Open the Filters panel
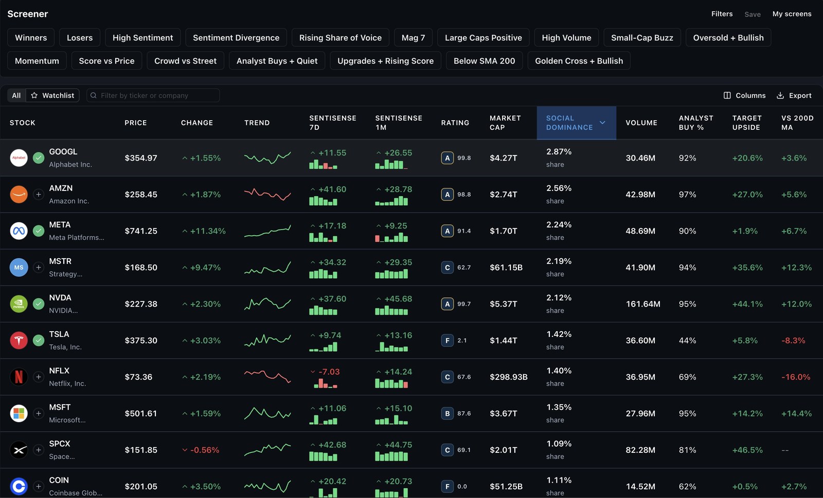 [722, 14]
